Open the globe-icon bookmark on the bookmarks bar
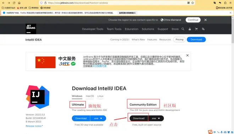The height and width of the screenshot is (134, 234). (x=45, y=8)
